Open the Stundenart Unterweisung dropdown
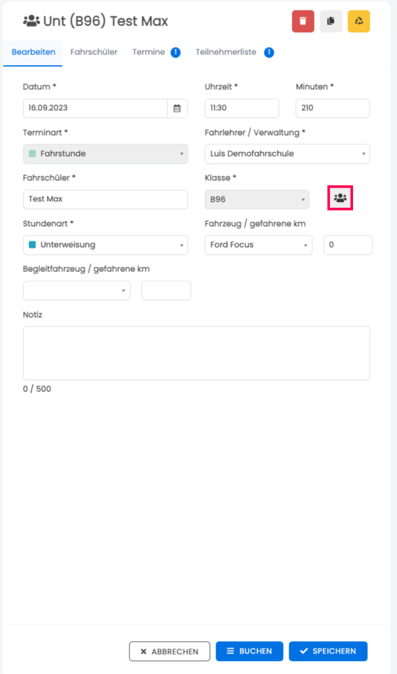This screenshot has height=674, width=397. [x=105, y=245]
